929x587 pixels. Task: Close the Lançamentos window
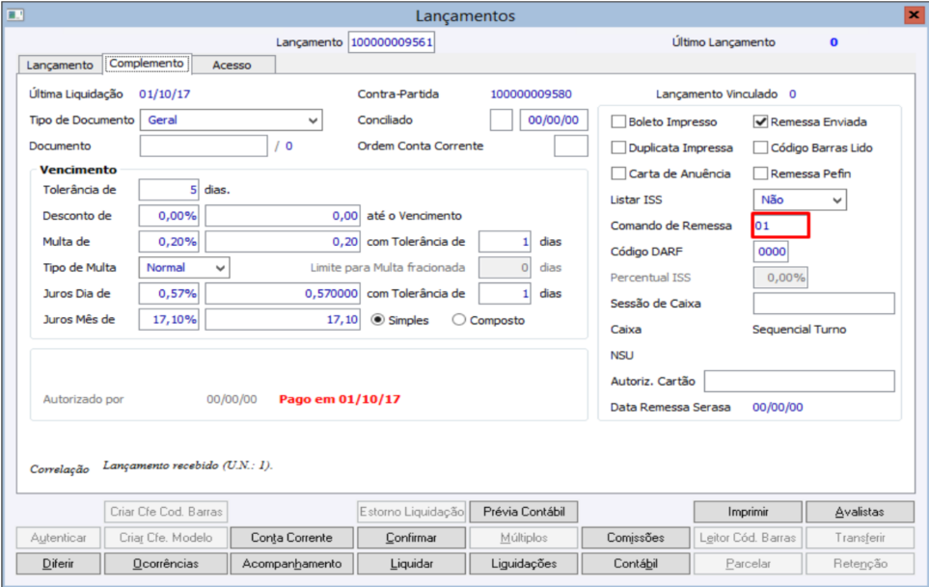(913, 14)
